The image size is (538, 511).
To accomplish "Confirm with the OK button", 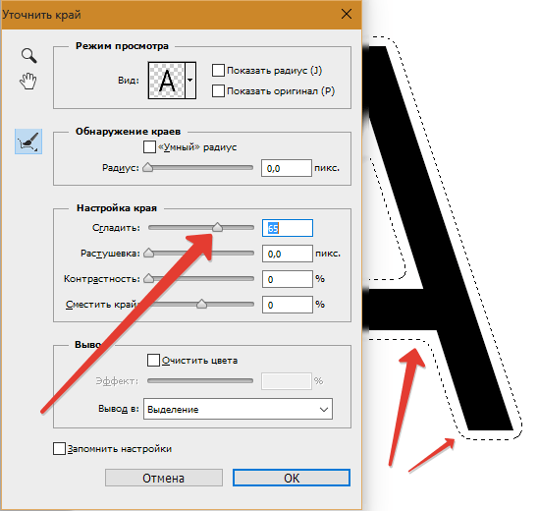I will tap(292, 478).
